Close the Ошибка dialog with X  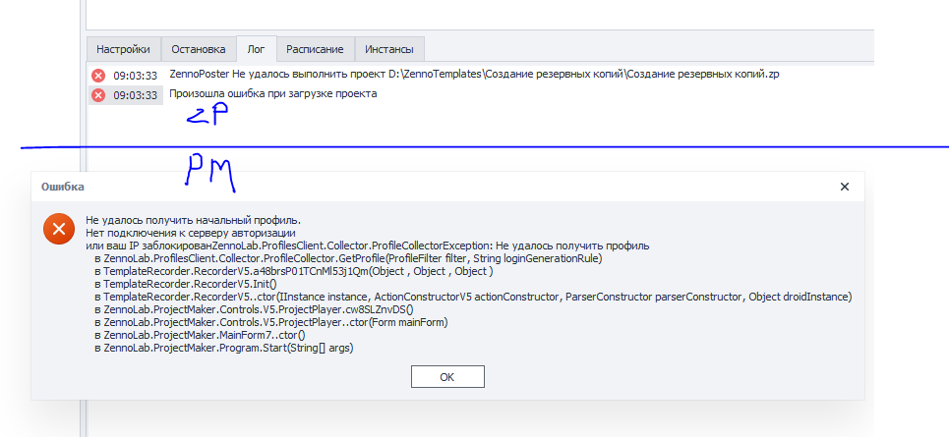[844, 186]
